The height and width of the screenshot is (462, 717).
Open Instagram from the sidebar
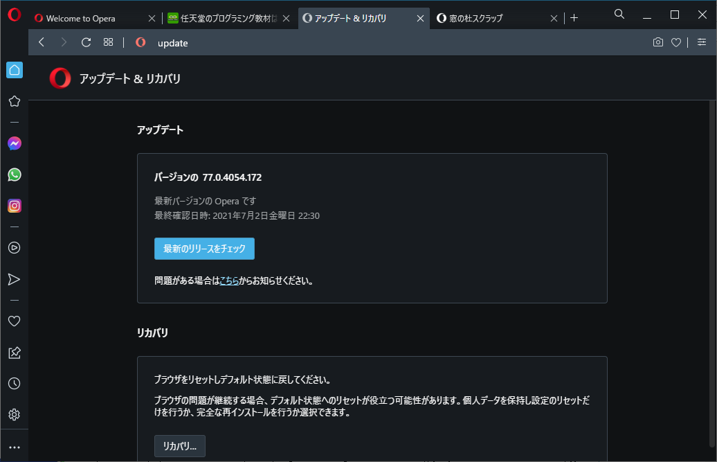(14, 206)
